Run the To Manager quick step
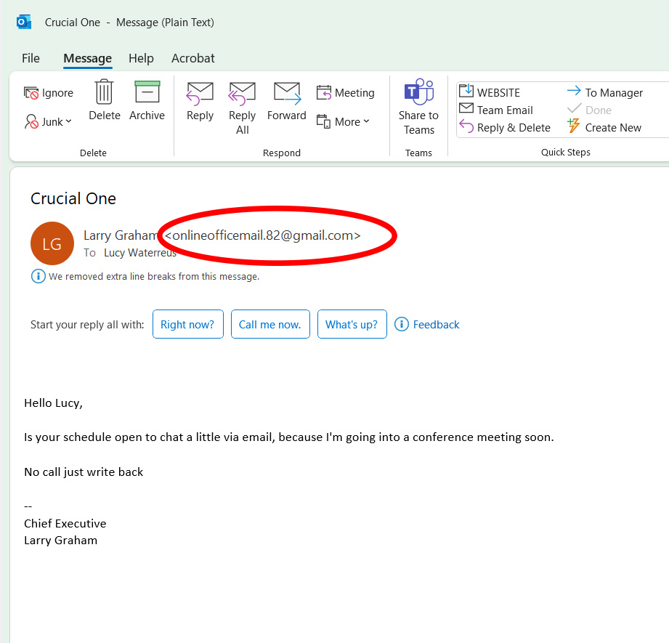 [605, 92]
